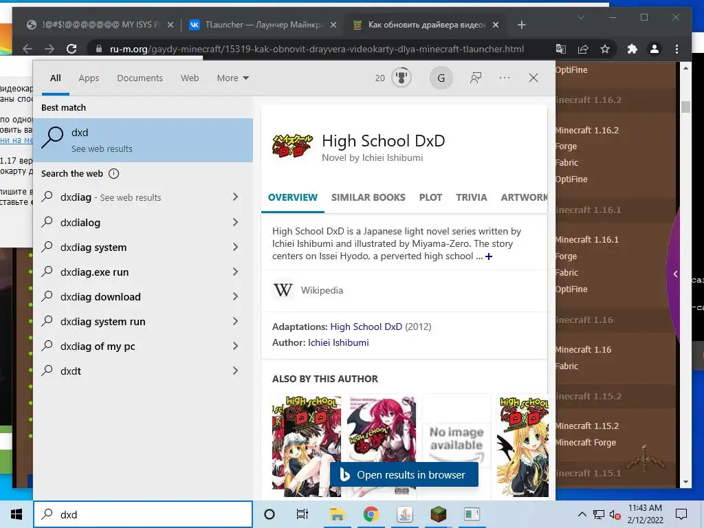Switch to the OVERVIEW tab
The width and height of the screenshot is (704, 528).
[x=293, y=197]
